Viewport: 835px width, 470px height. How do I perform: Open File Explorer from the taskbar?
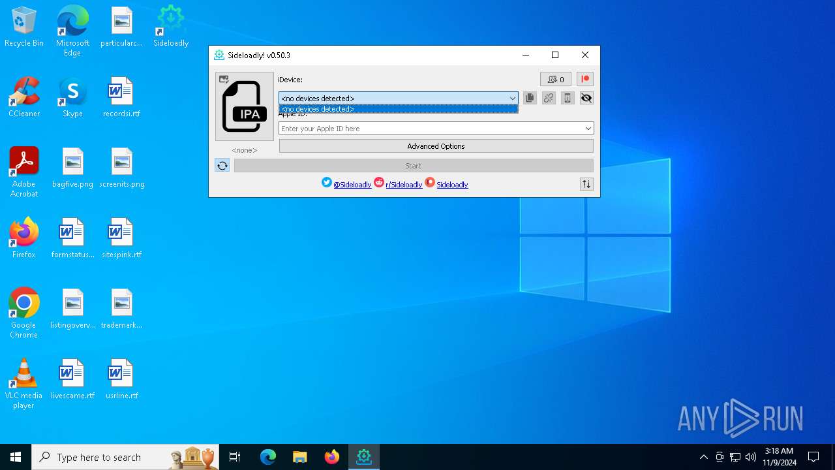click(x=299, y=457)
